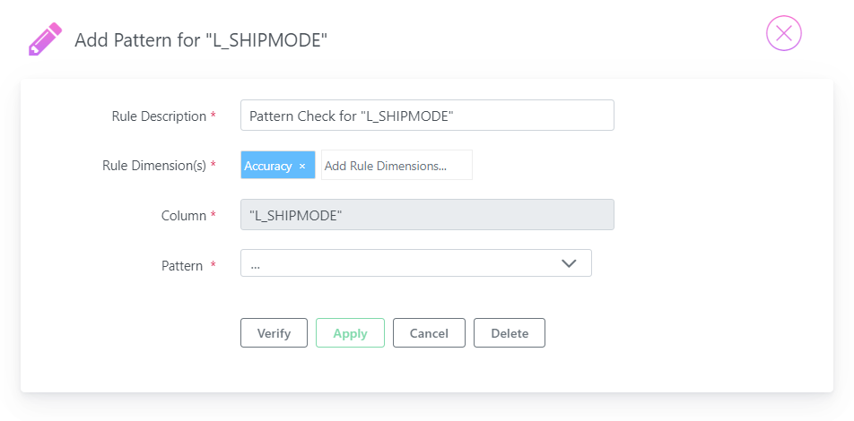Apply the pattern rule
The image size is (854, 421).
pos(350,333)
